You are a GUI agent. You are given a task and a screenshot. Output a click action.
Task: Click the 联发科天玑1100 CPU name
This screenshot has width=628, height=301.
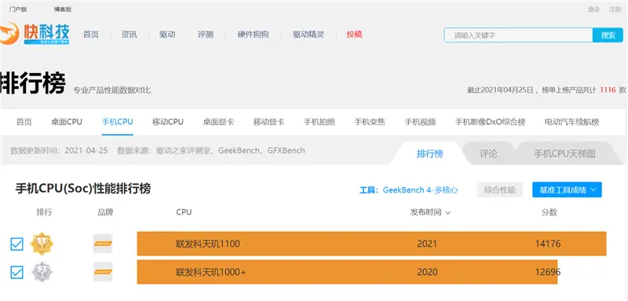[208, 244]
